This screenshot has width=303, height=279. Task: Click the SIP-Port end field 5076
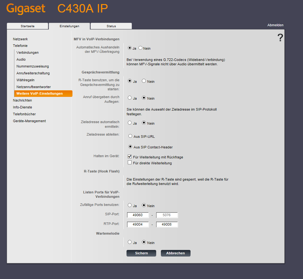pyautogui.click(x=167, y=215)
